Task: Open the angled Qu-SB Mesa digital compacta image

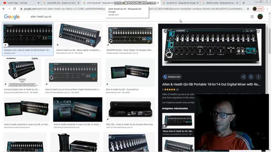Action: click(79, 35)
